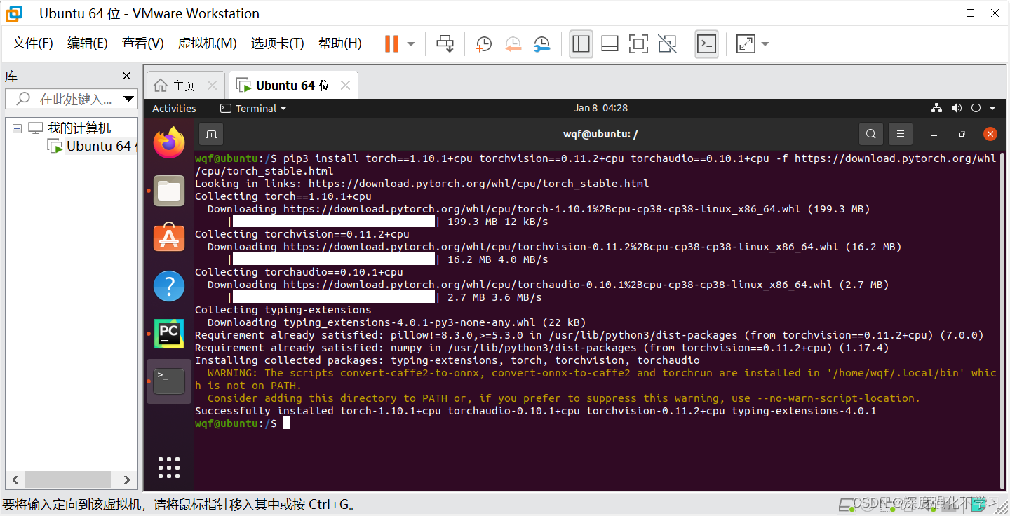Open the 文件(F) menu
The image size is (1010, 516).
33,43
